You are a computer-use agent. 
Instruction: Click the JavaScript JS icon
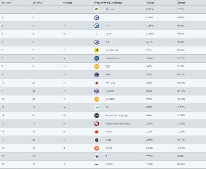96,50
